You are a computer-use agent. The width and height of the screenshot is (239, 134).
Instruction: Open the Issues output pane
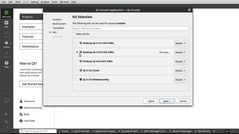click(63, 131)
